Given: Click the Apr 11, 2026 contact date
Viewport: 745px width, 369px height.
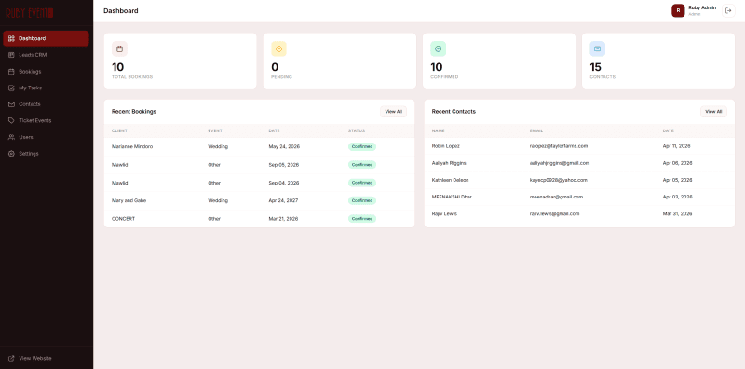Looking at the screenshot, I should click(677, 146).
